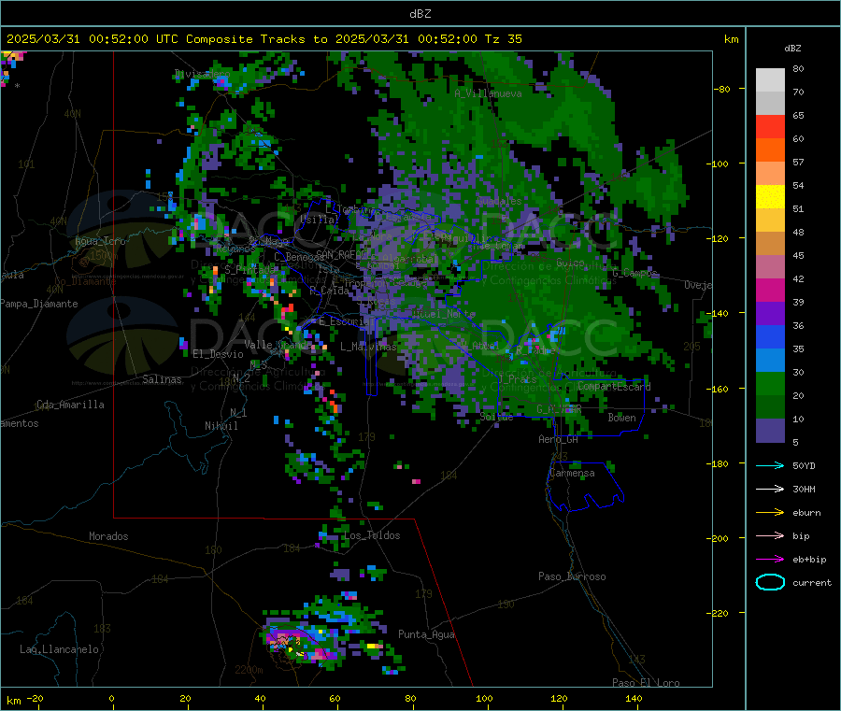Click the 0 km bottom axis tick
Image resolution: width=841 pixels, height=711 pixels.
(111, 698)
